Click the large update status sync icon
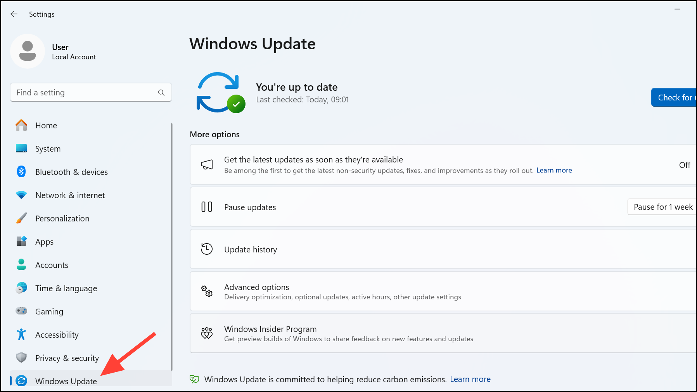 [x=221, y=93]
